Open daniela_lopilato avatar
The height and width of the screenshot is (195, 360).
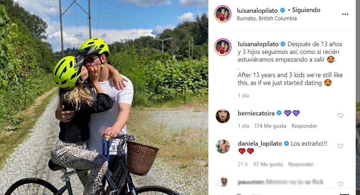223,146
